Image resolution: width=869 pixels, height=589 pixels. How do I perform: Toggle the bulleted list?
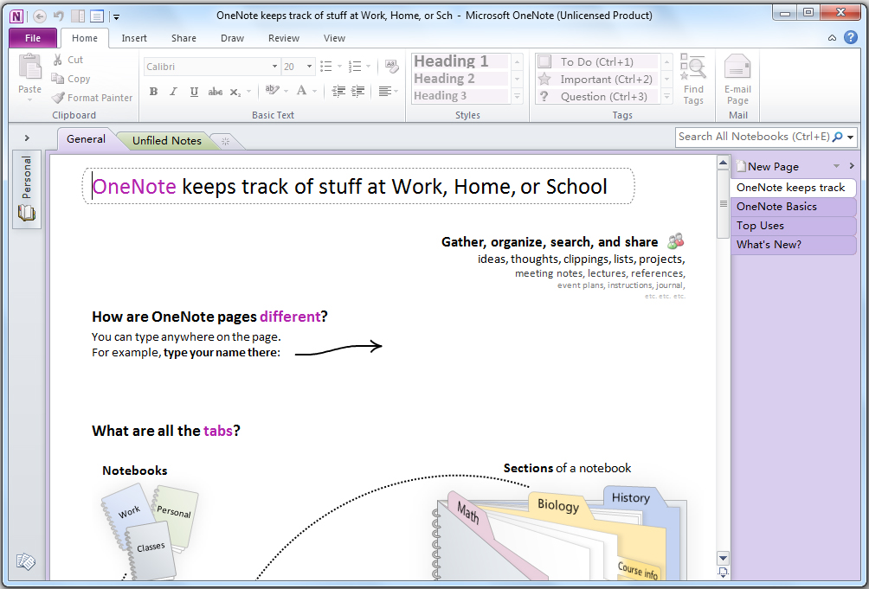point(327,65)
